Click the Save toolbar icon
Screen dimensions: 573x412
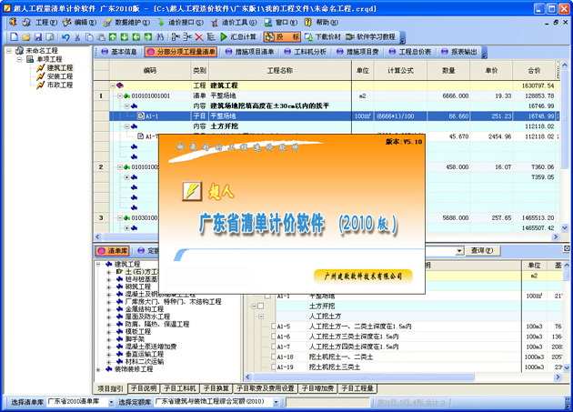click(38, 37)
